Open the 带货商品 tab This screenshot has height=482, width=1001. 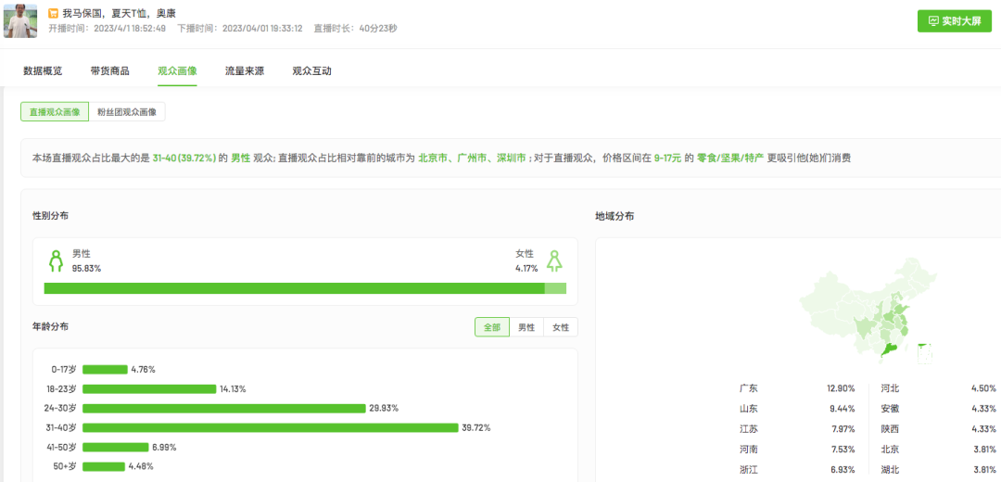coord(109,70)
